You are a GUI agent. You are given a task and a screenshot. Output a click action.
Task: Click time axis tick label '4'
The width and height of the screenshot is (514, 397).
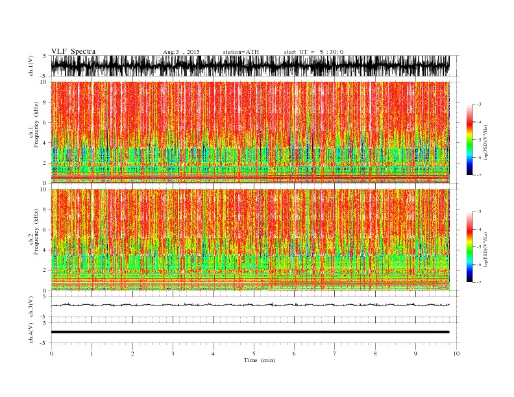(213, 354)
